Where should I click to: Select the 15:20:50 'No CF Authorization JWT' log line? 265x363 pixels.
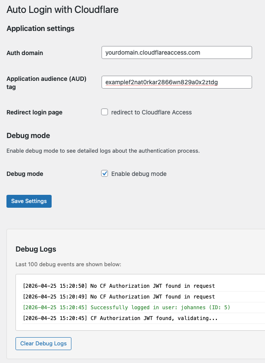coord(119,286)
